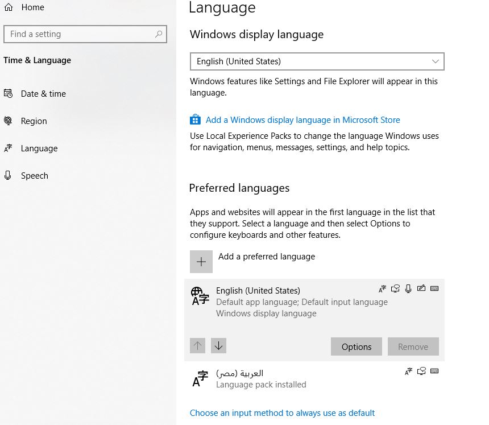The image size is (489, 425).
Task: Click Arabic display language feature icon
Action: pyautogui.click(x=408, y=372)
